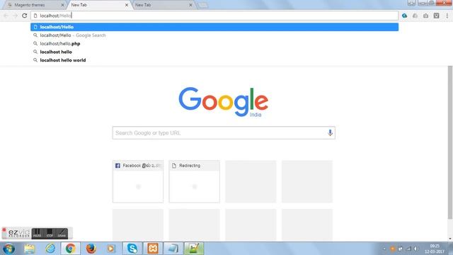
Task: Select the ezvid Draw tool
Action: click(x=62, y=233)
